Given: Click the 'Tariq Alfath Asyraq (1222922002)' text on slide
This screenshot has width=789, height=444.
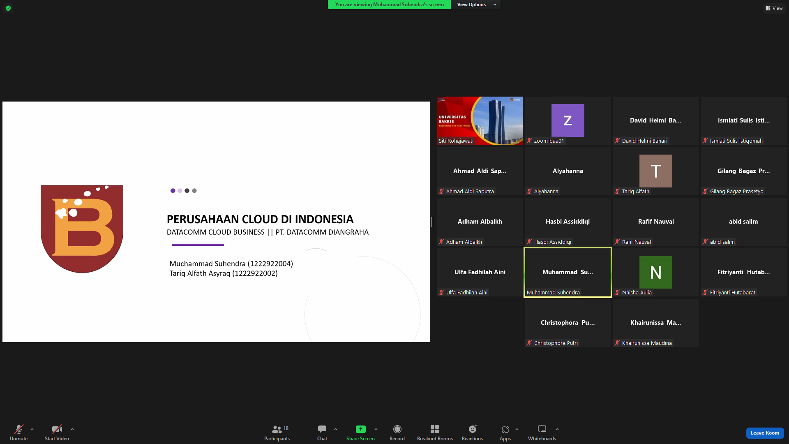Looking at the screenshot, I should point(224,273).
